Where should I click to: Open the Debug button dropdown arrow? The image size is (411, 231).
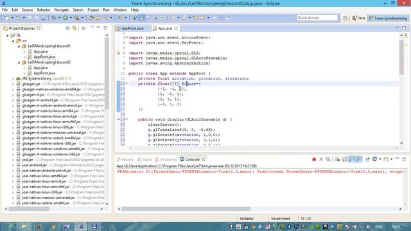point(59,18)
